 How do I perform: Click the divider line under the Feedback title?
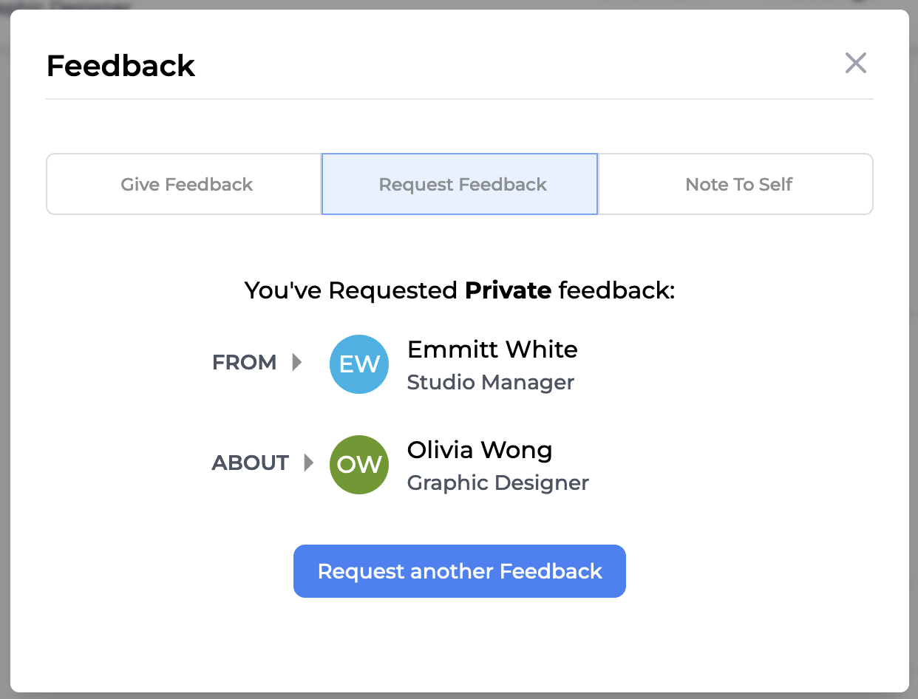tap(459, 98)
